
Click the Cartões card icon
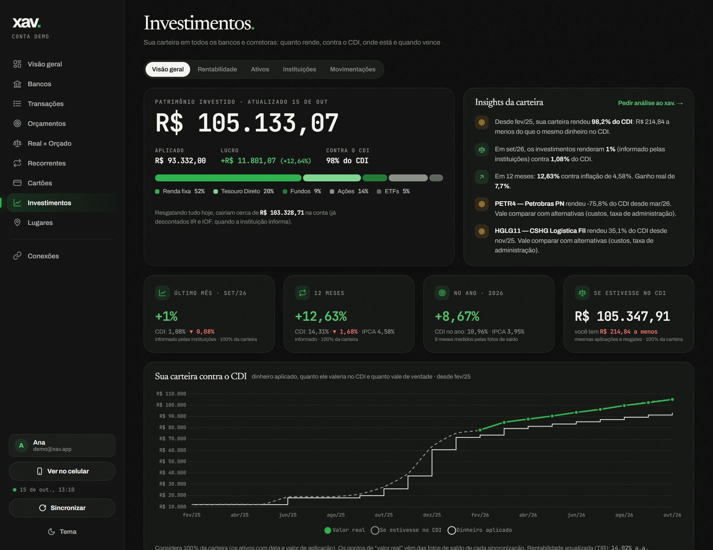point(17,183)
